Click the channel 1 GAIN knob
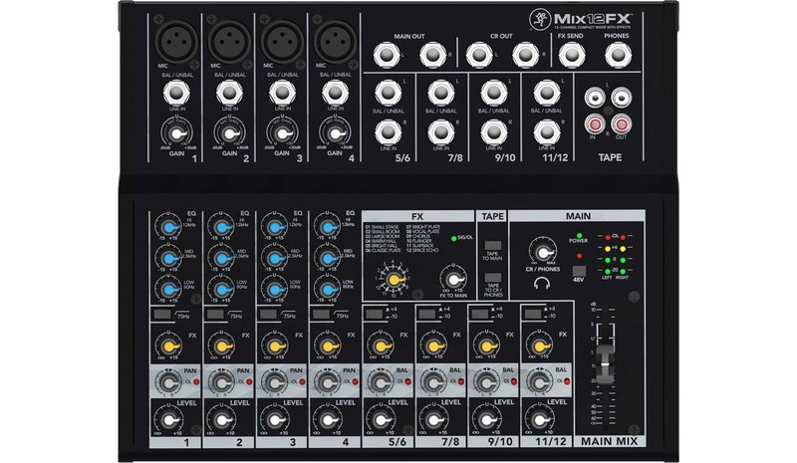The width and height of the screenshot is (797, 463). (x=176, y=133)
